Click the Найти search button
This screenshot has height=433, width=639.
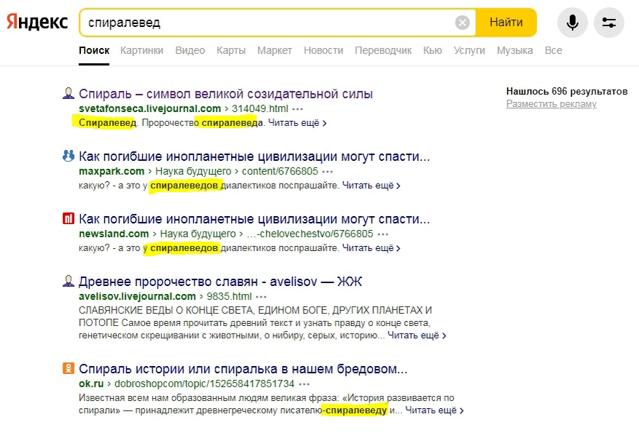click(x=506, y=23)
